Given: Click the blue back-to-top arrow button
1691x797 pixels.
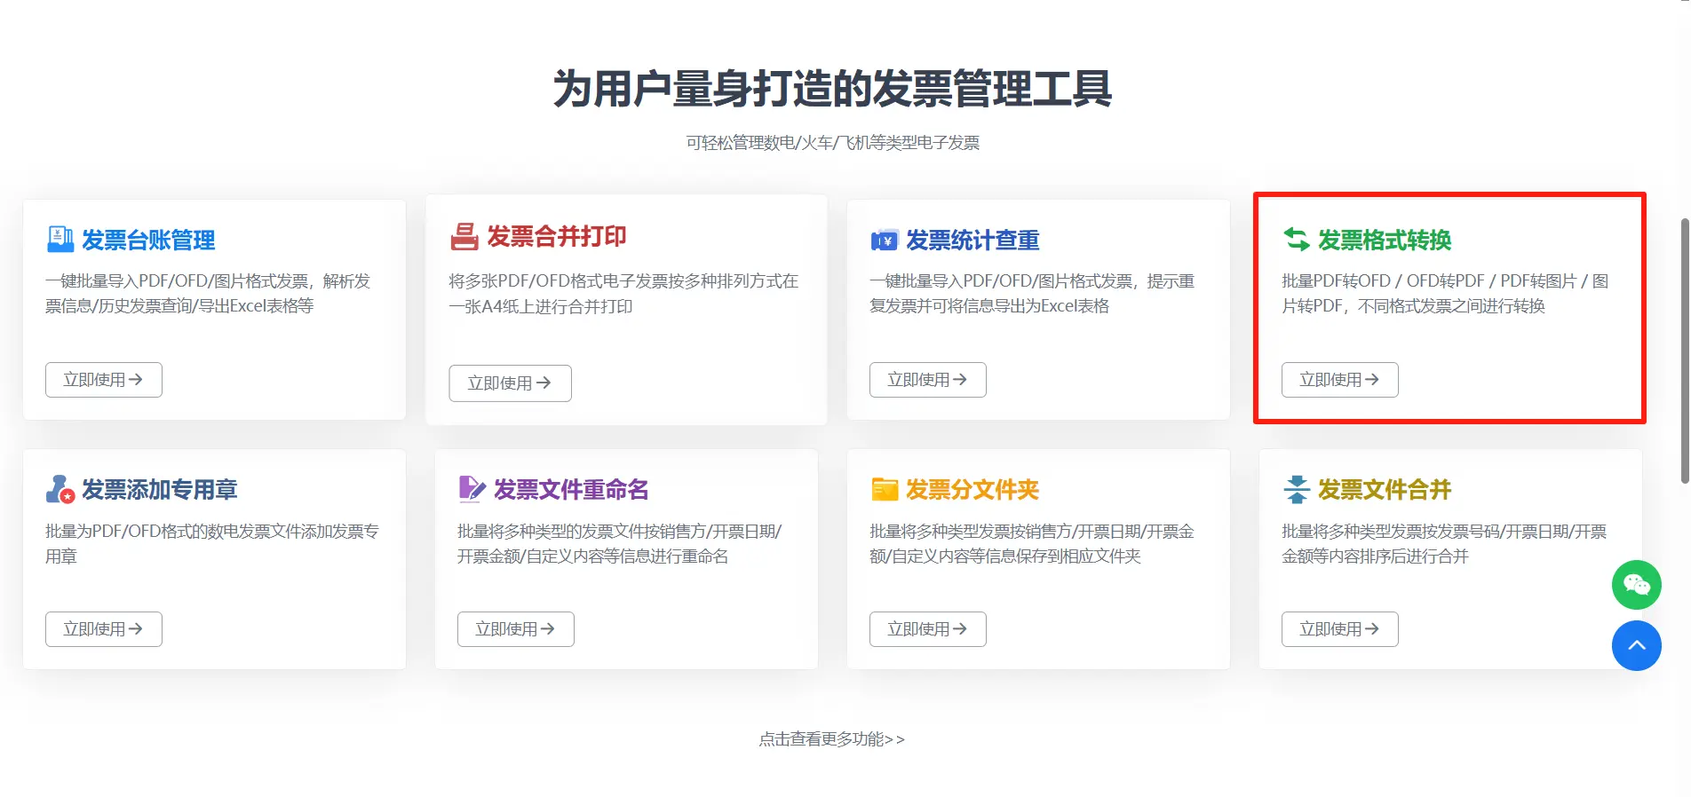Looking at the screenshot, I should pos(1636,646).
